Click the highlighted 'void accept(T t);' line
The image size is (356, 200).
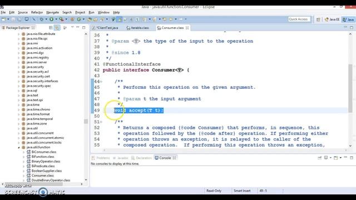[x=139, y=111]
